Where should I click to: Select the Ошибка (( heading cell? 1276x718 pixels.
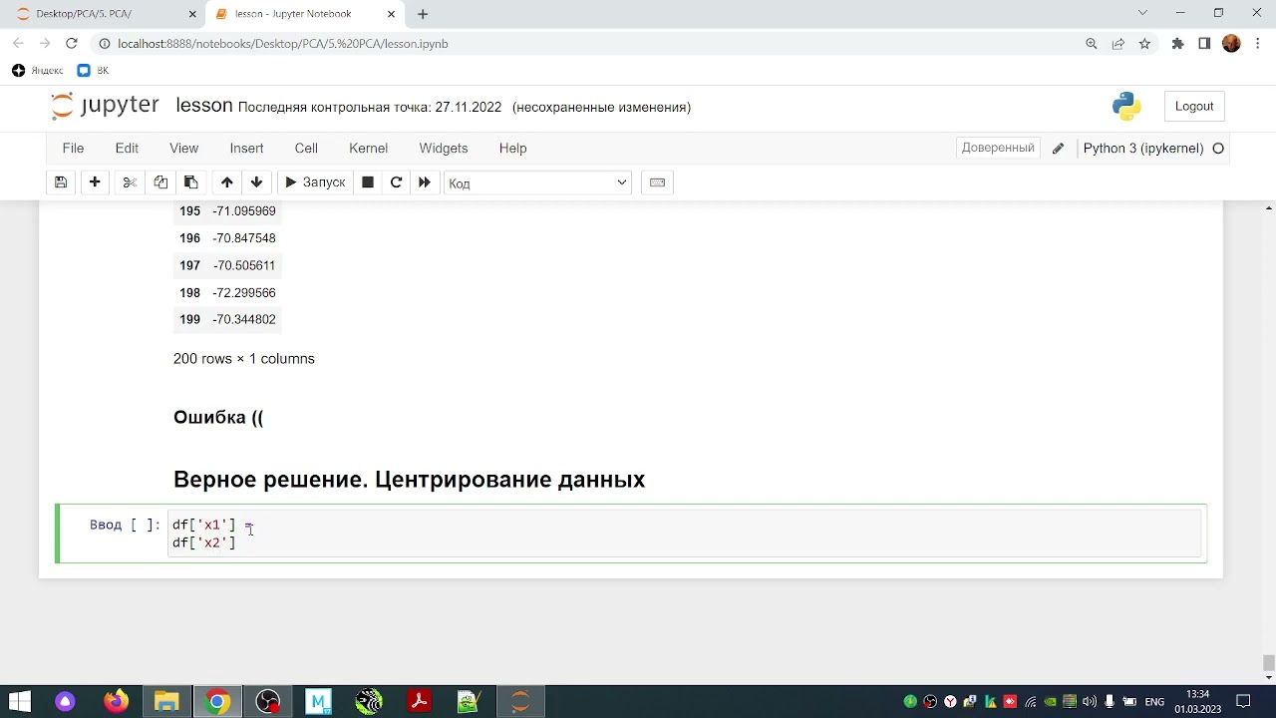tap(218, 418)
